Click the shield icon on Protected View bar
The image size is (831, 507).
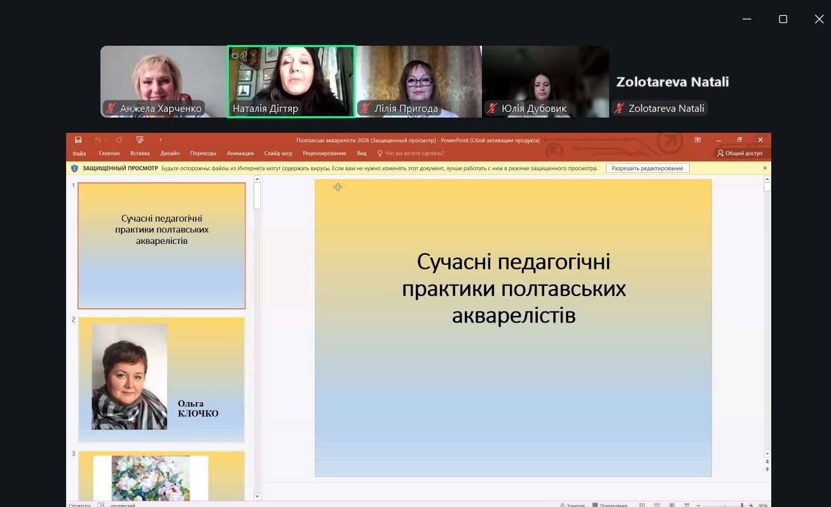point(74,168)
